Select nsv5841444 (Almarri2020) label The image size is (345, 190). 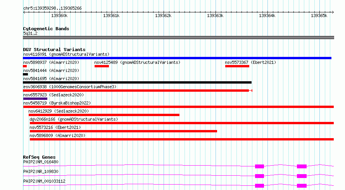point(51,70)
